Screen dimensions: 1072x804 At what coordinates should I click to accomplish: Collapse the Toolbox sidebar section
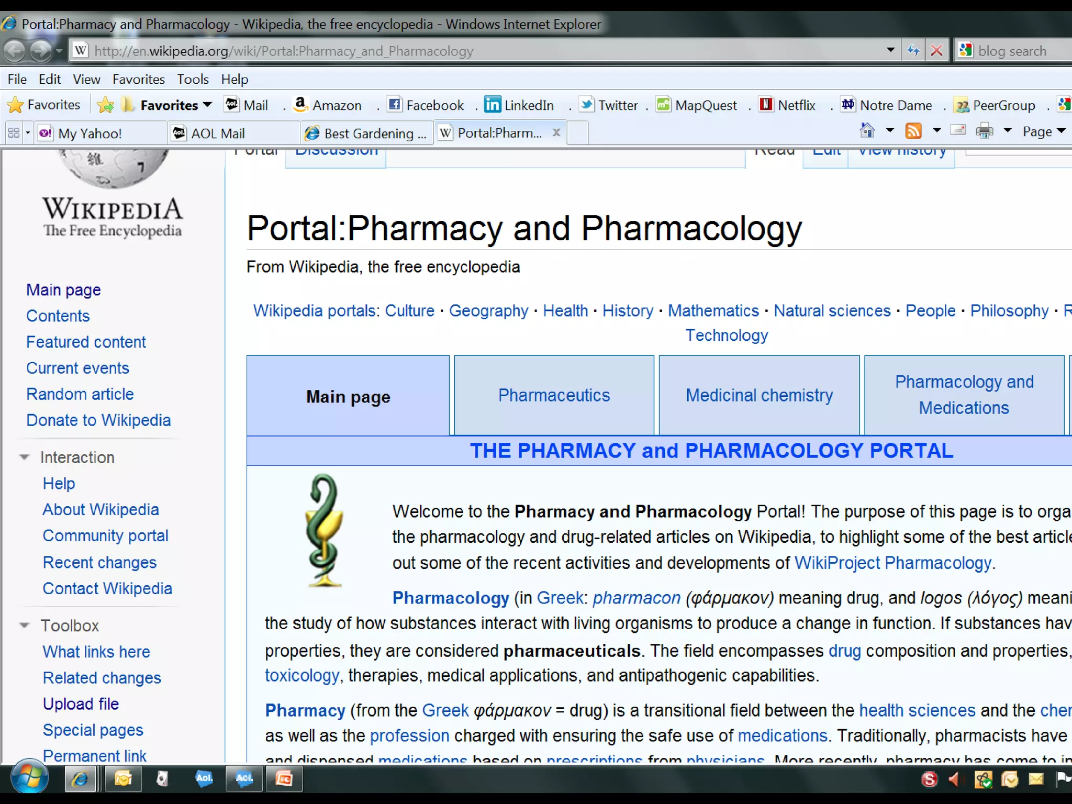(x=24, y=625)
